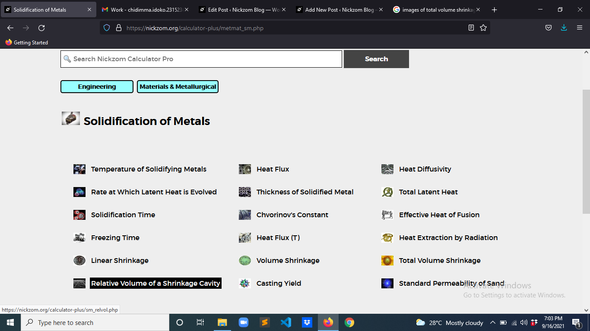590x331 pixels.
Task: Switch to the Edit Post Nickzom Blog tab
Action: (x=243, y=9)
